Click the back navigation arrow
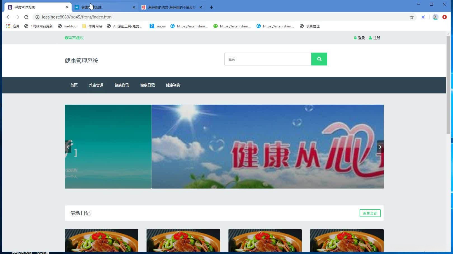This screenshot has height=254, width=453. click(x=8, y=17)
